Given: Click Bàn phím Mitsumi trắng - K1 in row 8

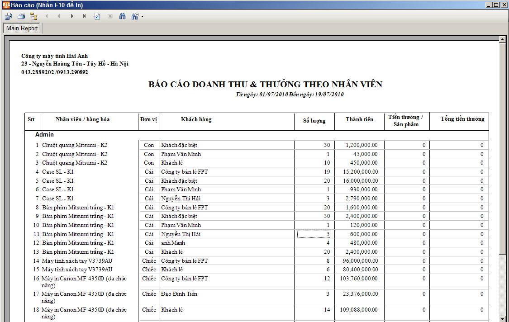Looking at the screenshot, I should [x=78, y=208].
